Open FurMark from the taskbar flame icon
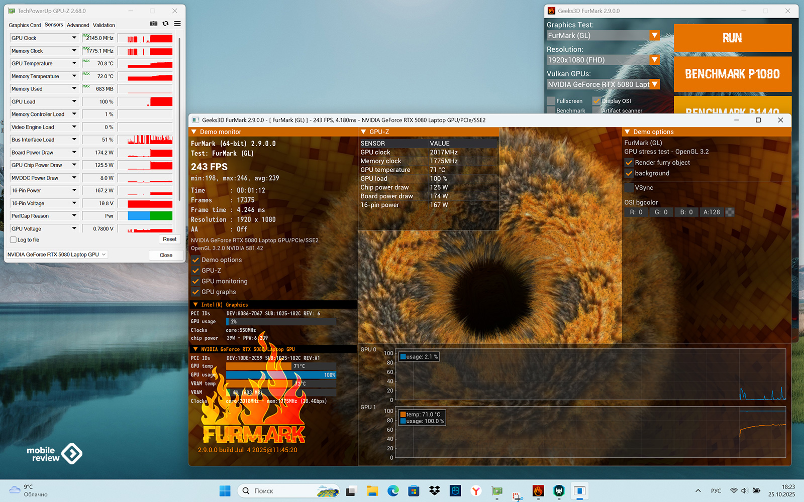This screenshot has height=502, width=804. [538, 491]
